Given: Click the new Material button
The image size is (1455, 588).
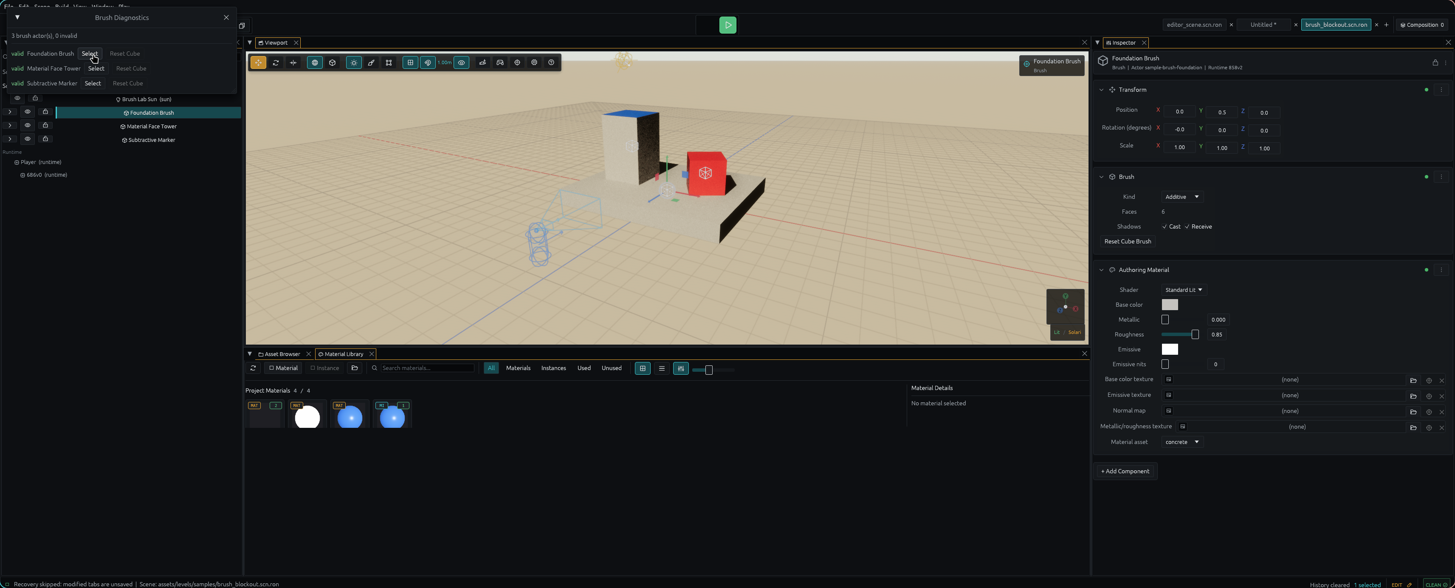Looking at the screenshot, I should tap(283, 368).
